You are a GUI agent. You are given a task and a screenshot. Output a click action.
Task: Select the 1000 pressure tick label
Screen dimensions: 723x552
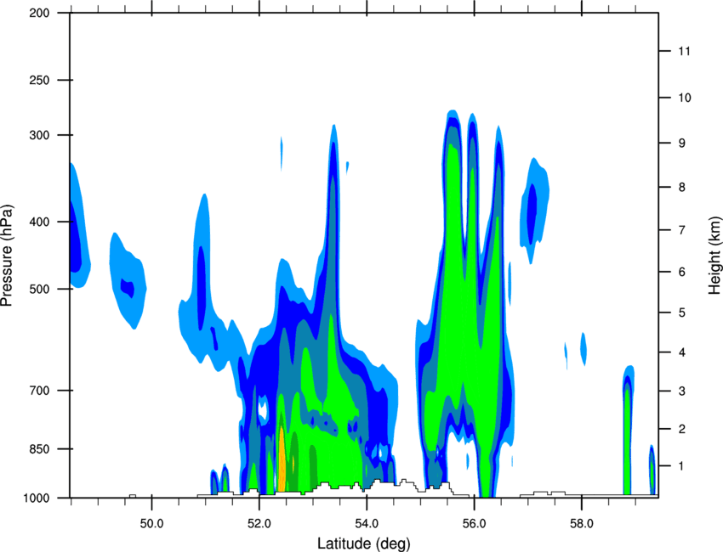(x=37, y=498)
